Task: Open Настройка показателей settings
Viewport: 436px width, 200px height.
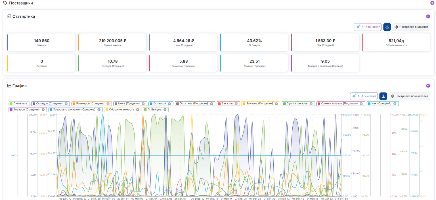Action: pyautogui.click(x=409, y=96)
